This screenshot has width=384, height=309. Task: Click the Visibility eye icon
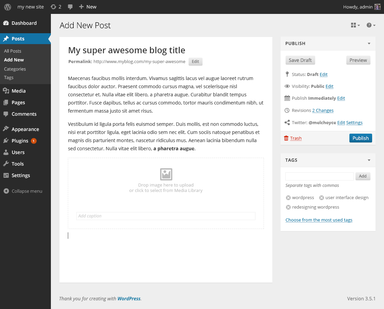point(287,86)
